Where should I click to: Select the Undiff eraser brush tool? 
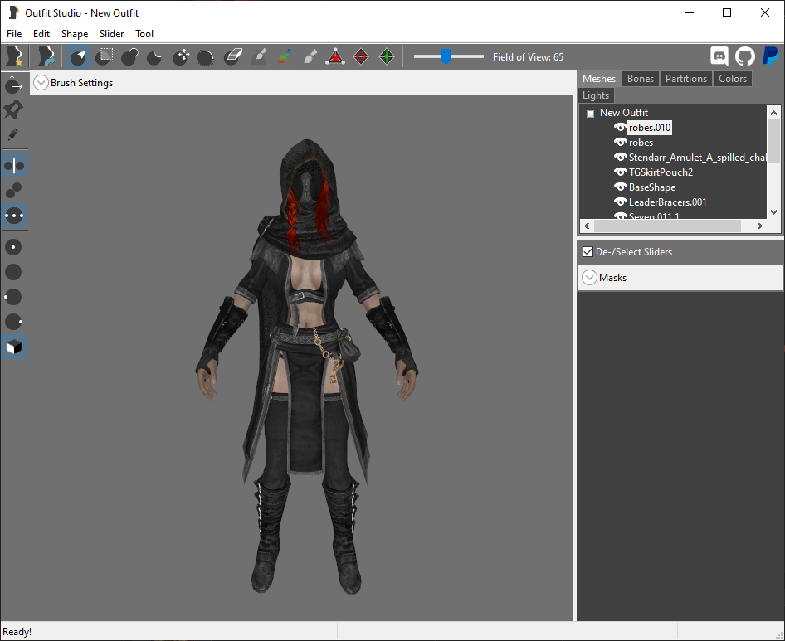pos(232,56)
